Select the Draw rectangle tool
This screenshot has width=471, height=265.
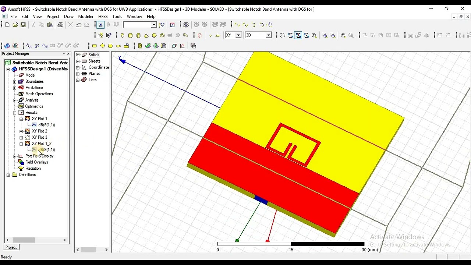(95, 46)
